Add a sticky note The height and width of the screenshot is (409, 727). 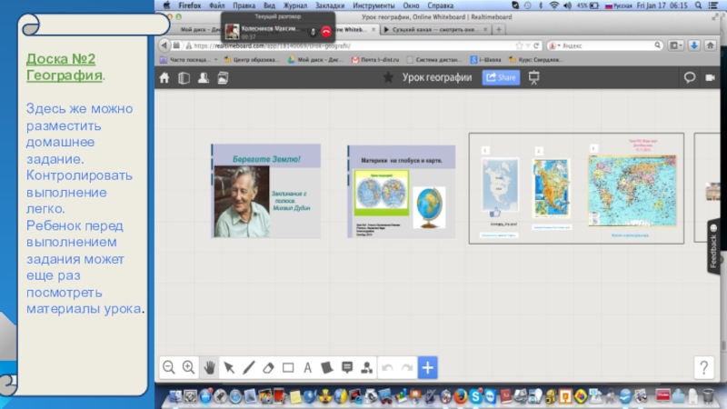327,367
